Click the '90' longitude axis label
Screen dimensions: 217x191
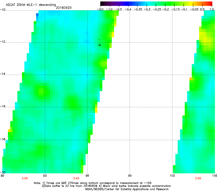[x=2, y=176]
